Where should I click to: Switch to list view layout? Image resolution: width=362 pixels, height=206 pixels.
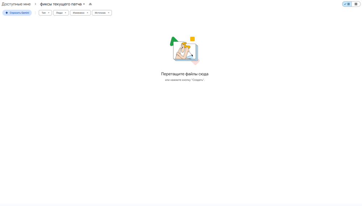[347, 4]
